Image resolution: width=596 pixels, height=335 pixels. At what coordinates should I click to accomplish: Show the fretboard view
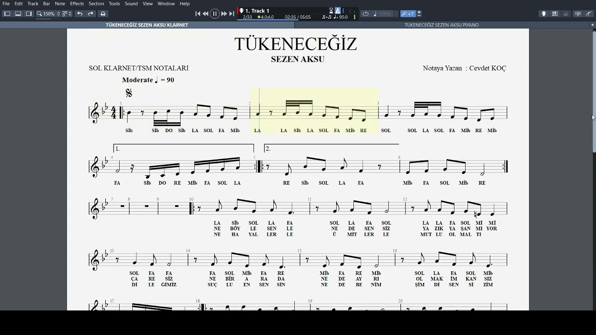pyautogui.click(x=543, y=14)
